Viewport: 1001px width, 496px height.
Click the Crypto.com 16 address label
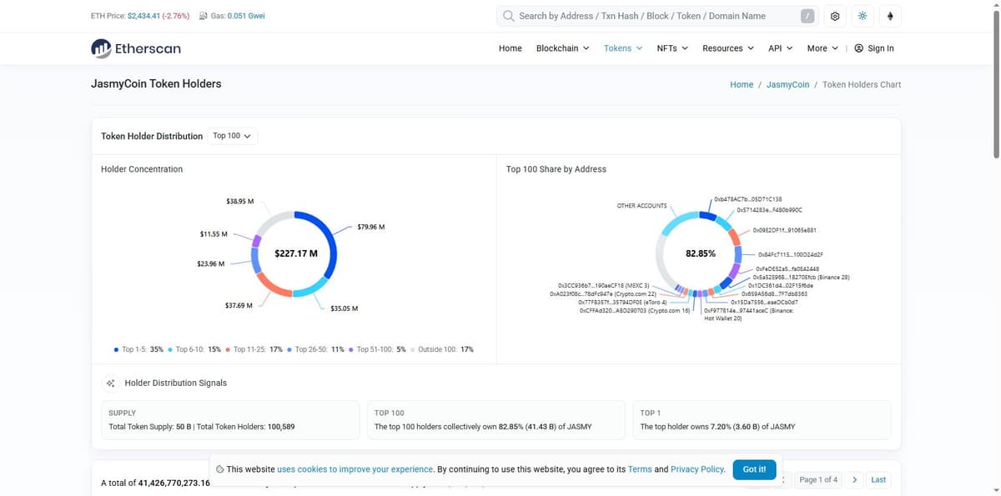pos(635,310)
